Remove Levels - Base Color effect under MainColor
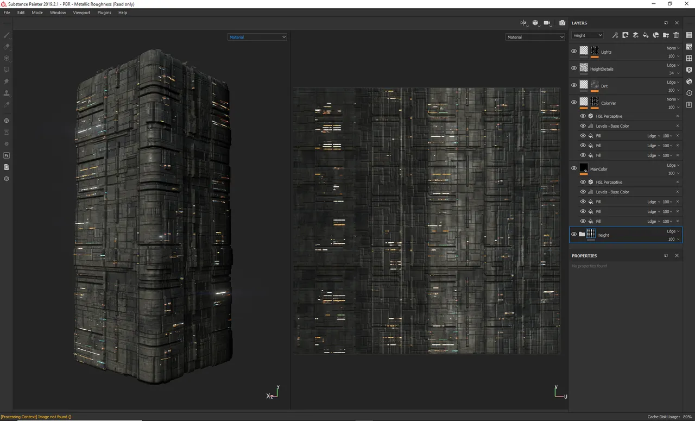Image resolution: width=695 pixels, height=421 pixels. tap(677, 192)
